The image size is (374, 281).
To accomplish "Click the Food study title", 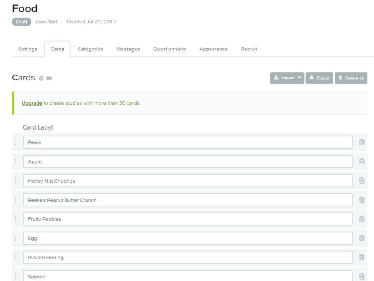I will tap(25, 9).
